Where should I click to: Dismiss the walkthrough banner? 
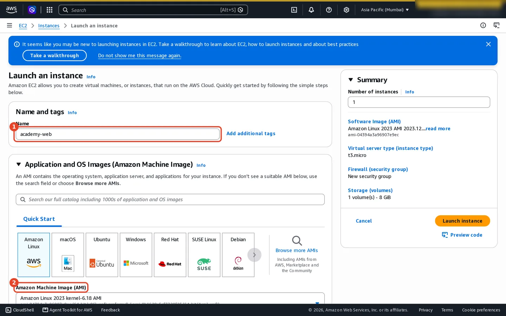click(488, 44)
